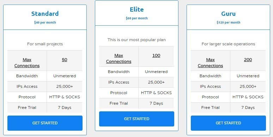Select the Guru plan heading
273x137 pixels.
tap(228, 14)
